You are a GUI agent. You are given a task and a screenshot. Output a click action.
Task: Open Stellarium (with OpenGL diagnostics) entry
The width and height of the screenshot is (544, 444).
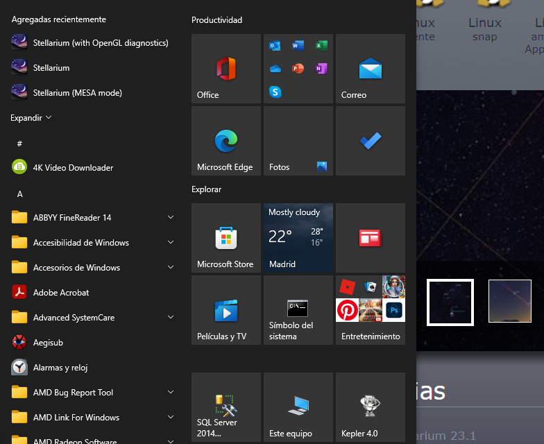tap(90, 43)
